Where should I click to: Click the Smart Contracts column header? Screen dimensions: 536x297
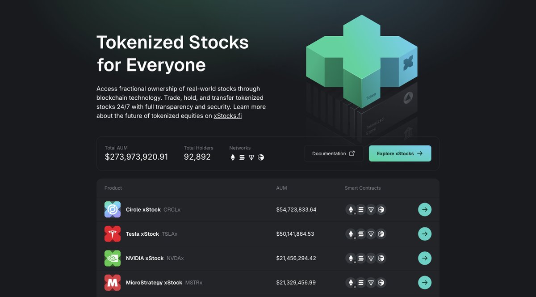pos(363,188)
